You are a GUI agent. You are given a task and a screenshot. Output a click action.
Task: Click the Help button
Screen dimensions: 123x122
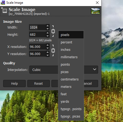(14, 83)
